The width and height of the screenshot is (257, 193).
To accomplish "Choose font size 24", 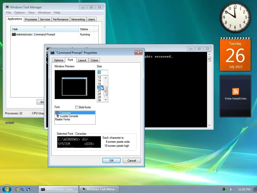I will click(99, 94).
